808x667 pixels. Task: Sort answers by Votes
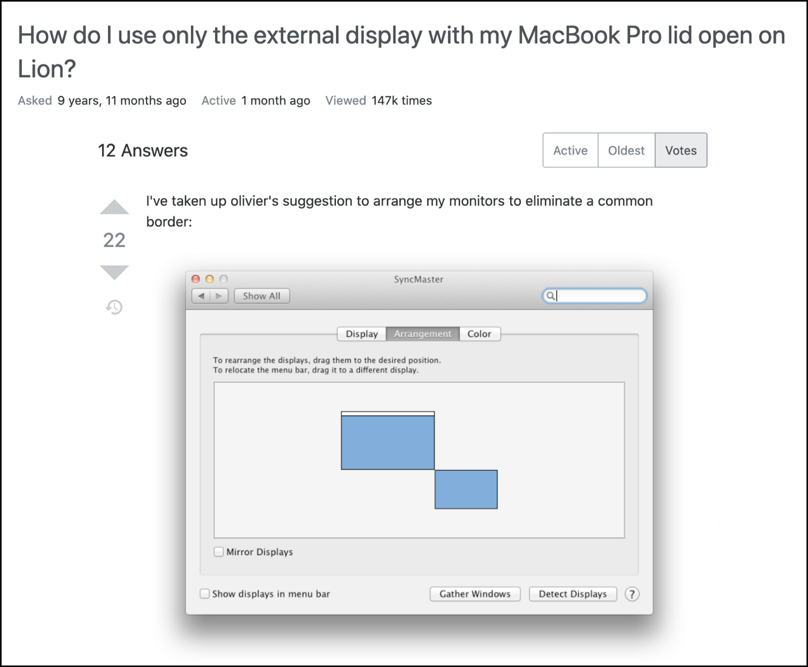(680, 150)
